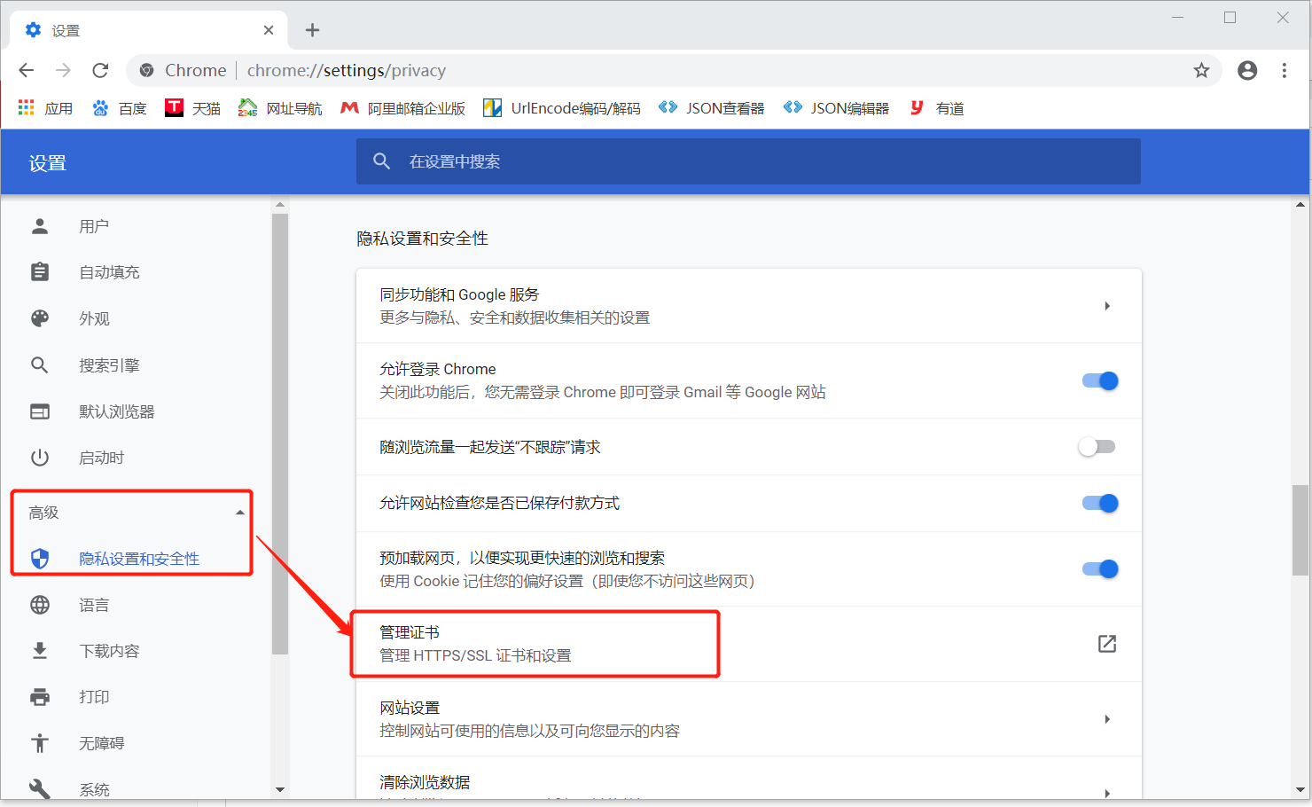
Task: Collapse the 高级 section
Action: [239, 513]
